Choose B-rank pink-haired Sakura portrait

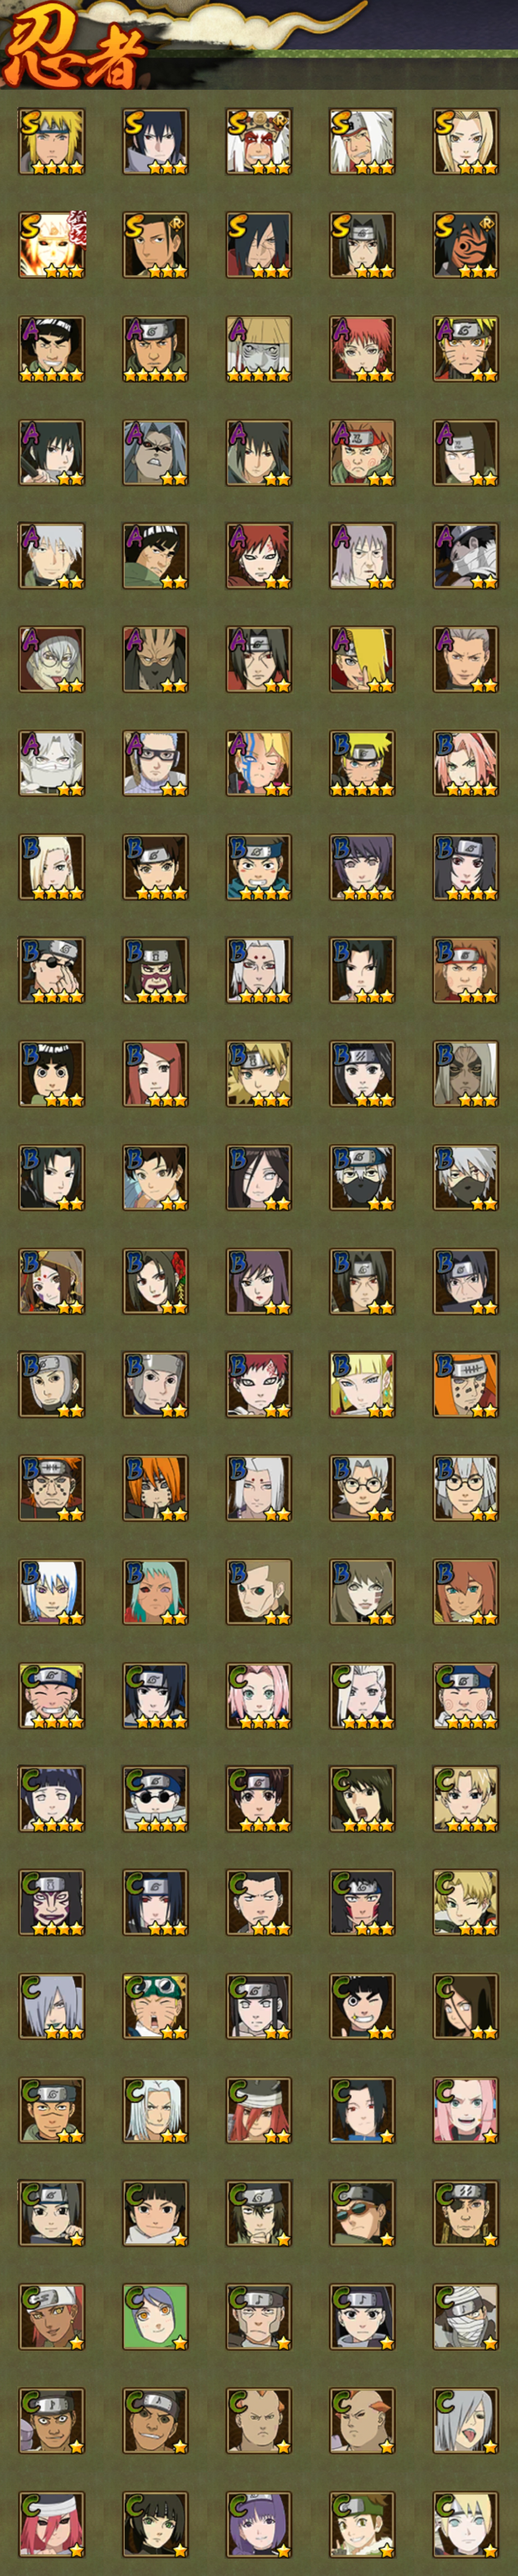click(x=466, y=763)
